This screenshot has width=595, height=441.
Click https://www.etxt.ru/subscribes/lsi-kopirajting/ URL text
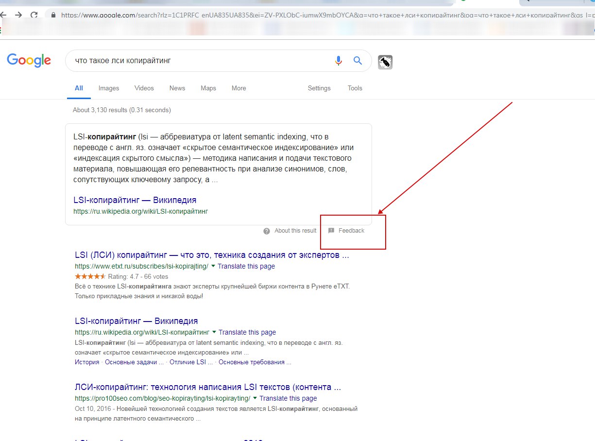click(x=141, y=266)
